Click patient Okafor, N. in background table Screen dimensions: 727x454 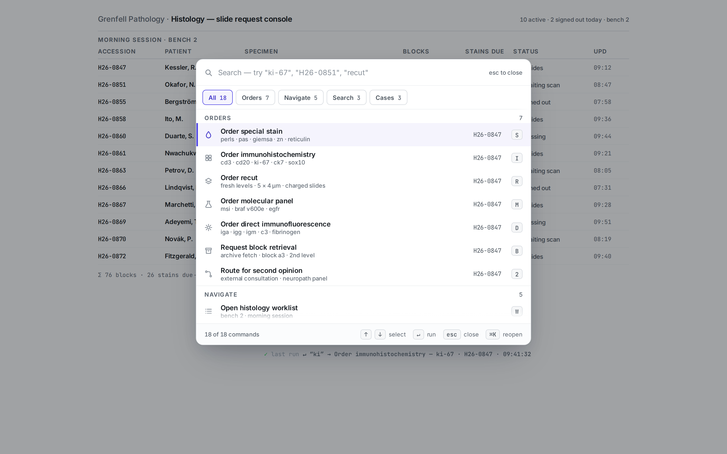[180, 85]
